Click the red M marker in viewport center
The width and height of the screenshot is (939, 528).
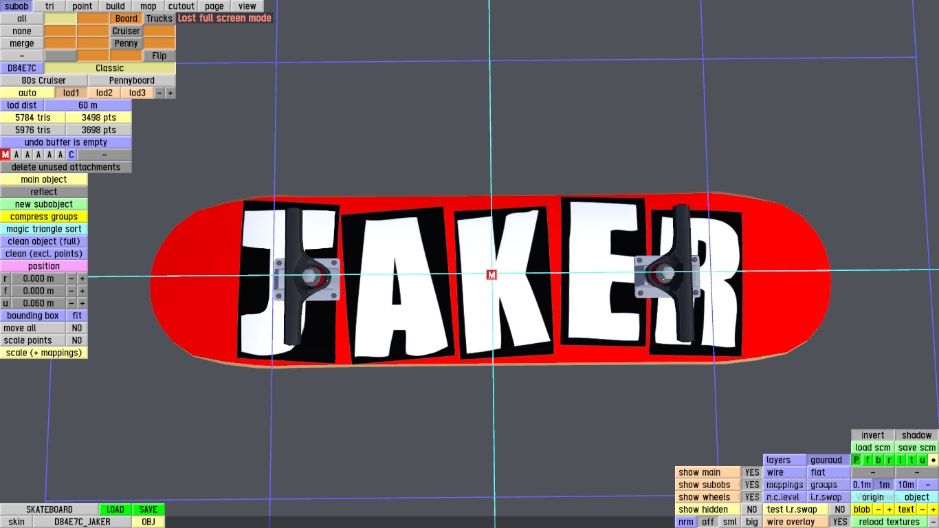pos(491,275)
